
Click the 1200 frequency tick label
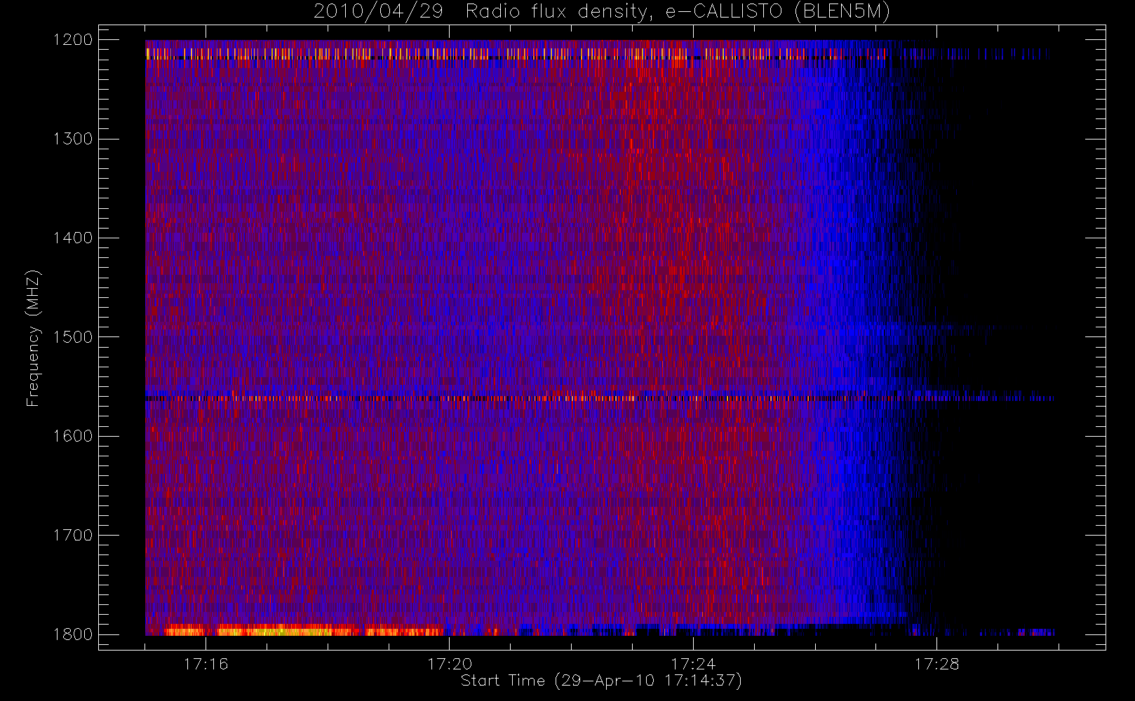[73, 40]
